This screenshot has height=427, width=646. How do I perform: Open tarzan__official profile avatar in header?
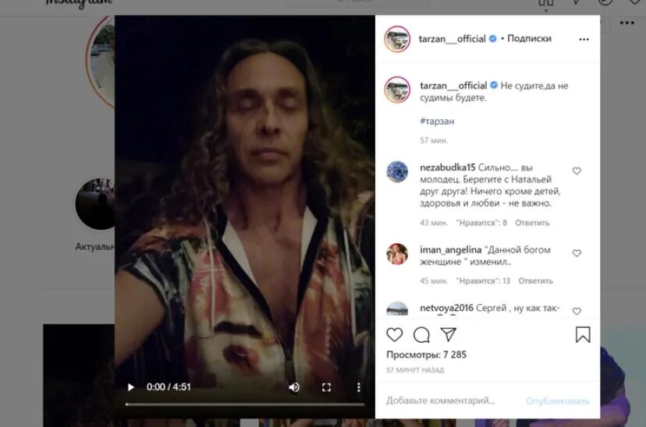click(397, 39)
